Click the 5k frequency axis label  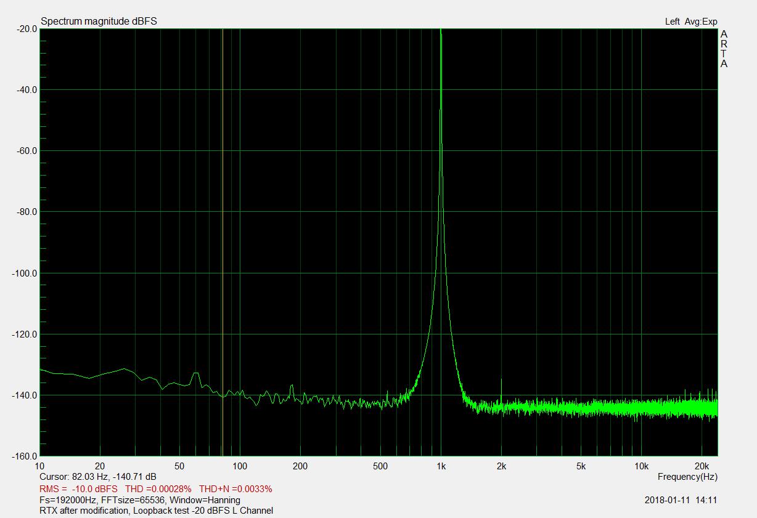tap(581, 466)
